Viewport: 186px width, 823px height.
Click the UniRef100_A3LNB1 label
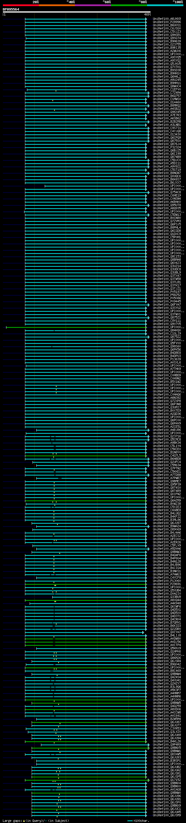[167, 125]
